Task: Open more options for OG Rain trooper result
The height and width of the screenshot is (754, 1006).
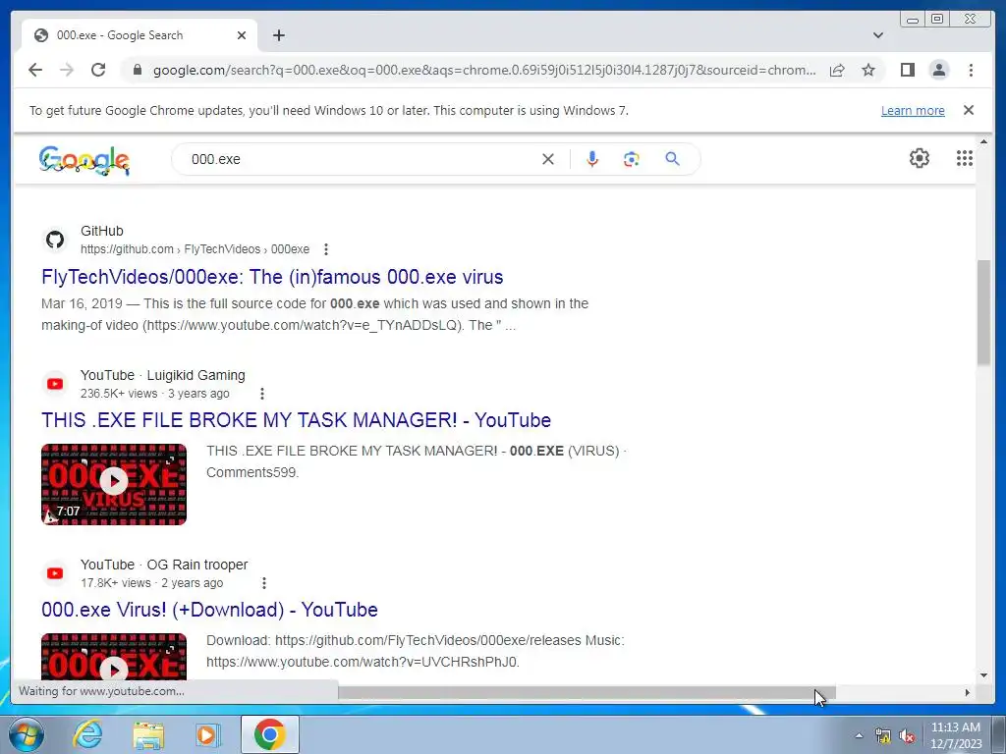Action: [263, 583]
